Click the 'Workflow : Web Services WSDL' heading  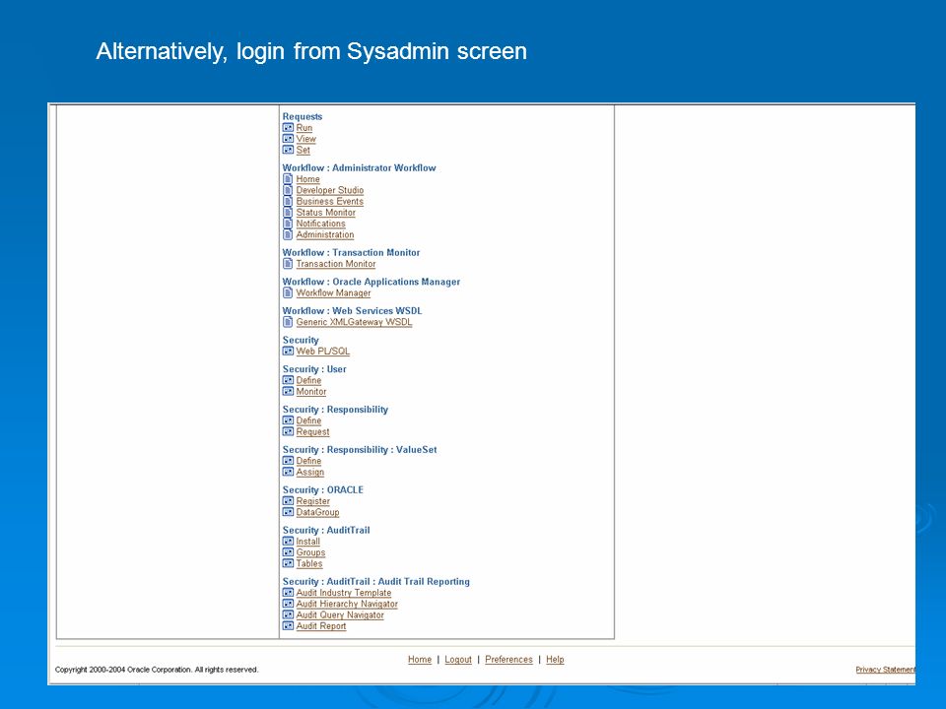click(x=353, y=310)
